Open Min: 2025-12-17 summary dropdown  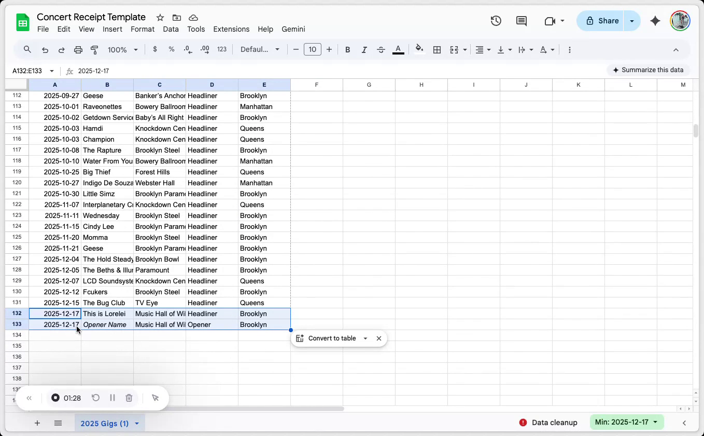627,423
